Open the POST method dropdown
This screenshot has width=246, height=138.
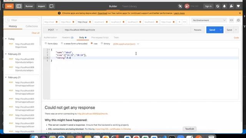53,30
